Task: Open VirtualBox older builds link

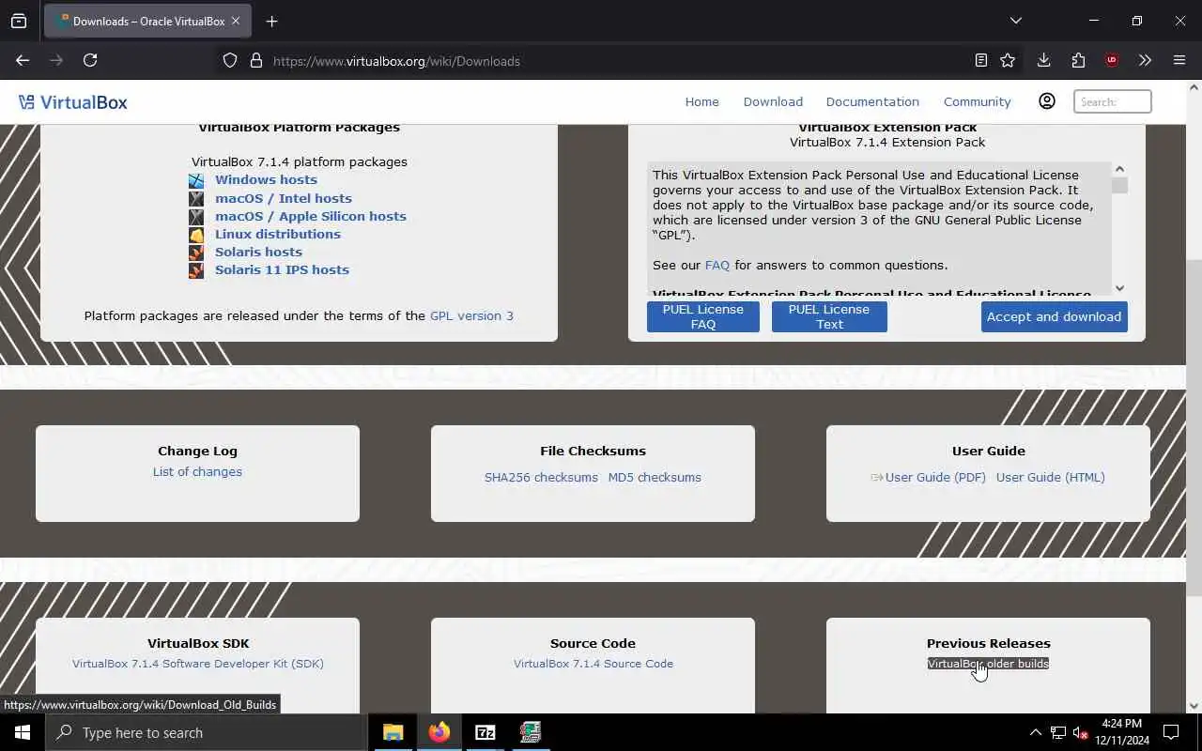Action: coord(988,663)
